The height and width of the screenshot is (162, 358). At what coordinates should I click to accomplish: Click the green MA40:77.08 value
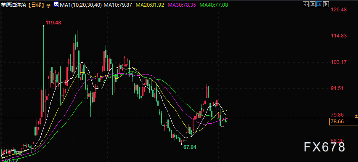(213, 5)
